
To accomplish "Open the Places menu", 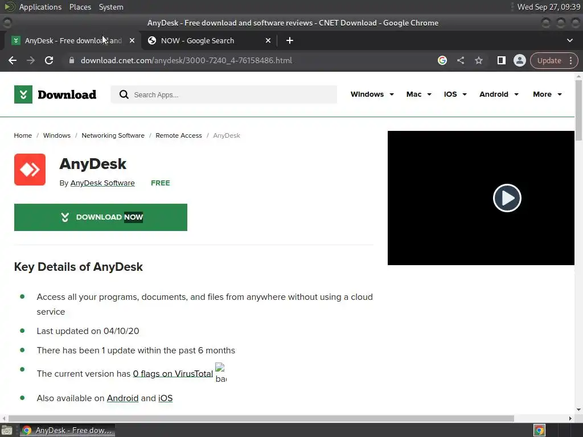I will pyautogui.click(x=80, y=7).
